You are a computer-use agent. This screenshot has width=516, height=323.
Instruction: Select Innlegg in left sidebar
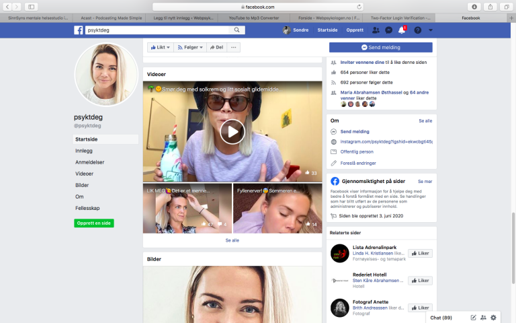(84, 151)
